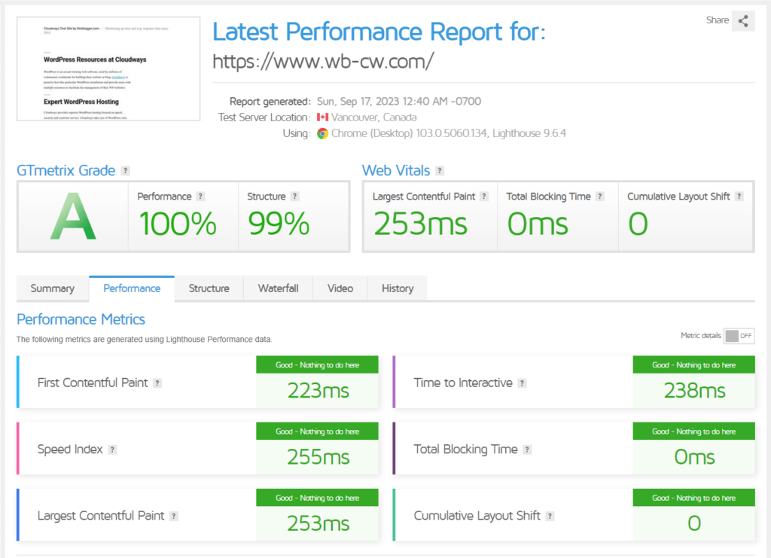
Task: Click the https://www.wb-cw.com/ URL link
Action: click(x=323, y=61)
